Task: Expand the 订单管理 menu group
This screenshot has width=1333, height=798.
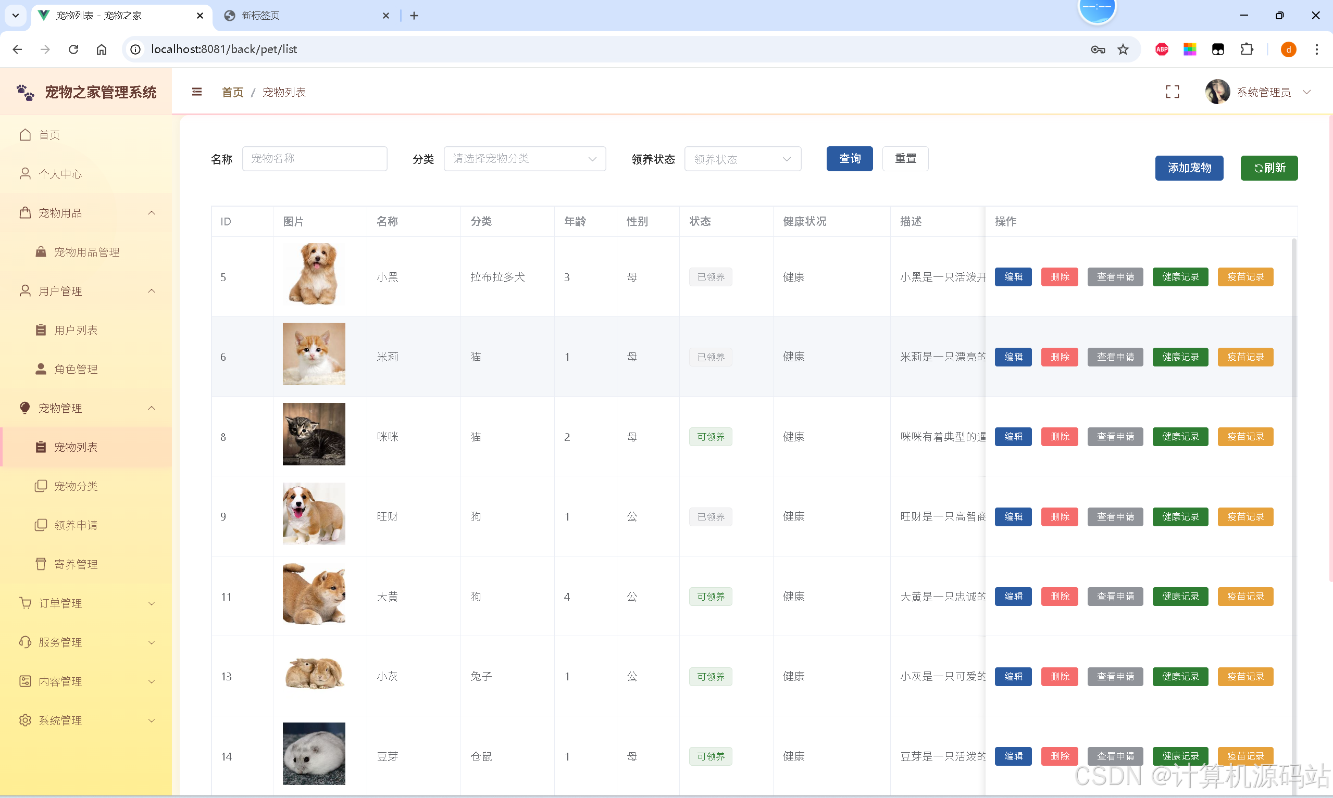Action: tap(86, 603)
